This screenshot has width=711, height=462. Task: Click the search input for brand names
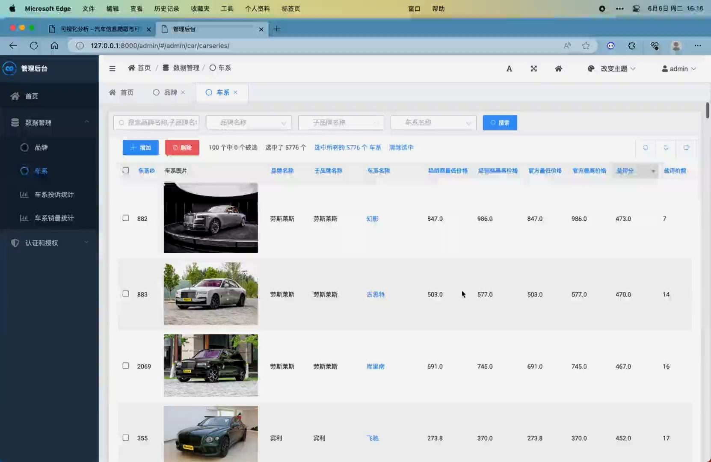click(156, 123)
